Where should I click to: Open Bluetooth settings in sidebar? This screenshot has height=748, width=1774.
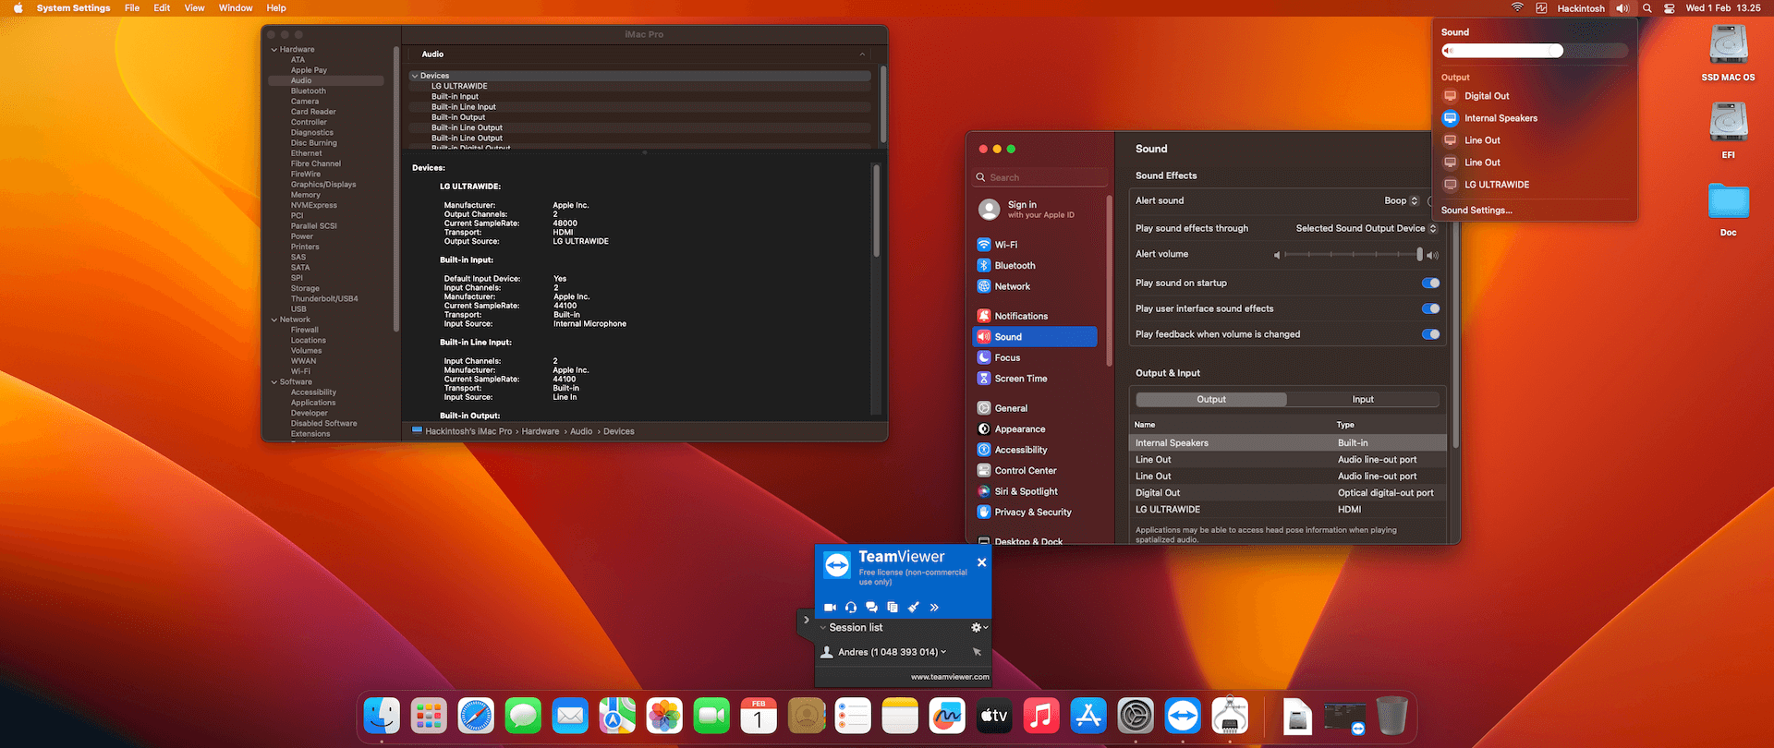(1035, 266)
